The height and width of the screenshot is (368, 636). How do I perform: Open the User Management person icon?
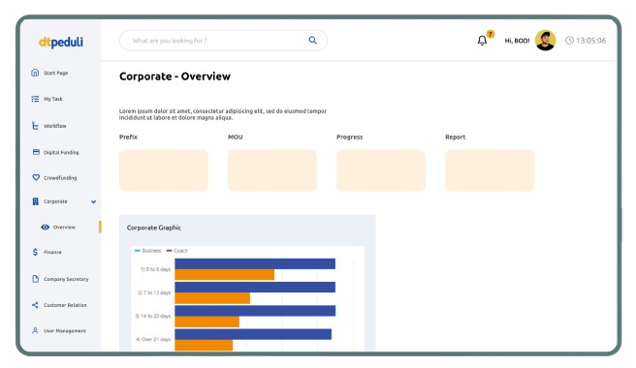(35, 330)
